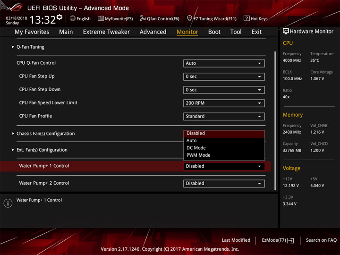Click the 4000 MHz CPU frequency value
Image resolution: width=340 pixels, height=255 pixels.
[292, 60]
